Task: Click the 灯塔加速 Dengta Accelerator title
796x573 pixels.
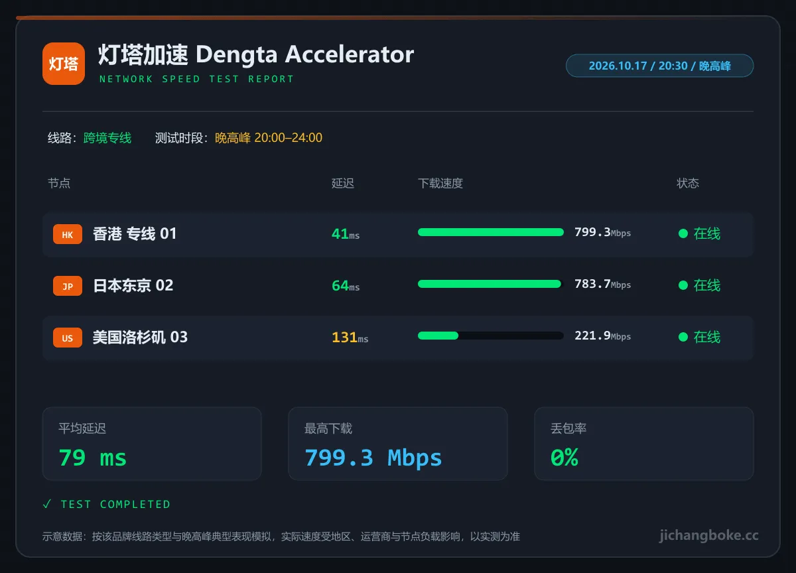Action: (256, 54)
